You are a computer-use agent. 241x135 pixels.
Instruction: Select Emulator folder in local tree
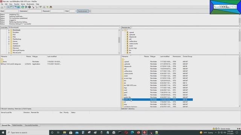[16, 33]
